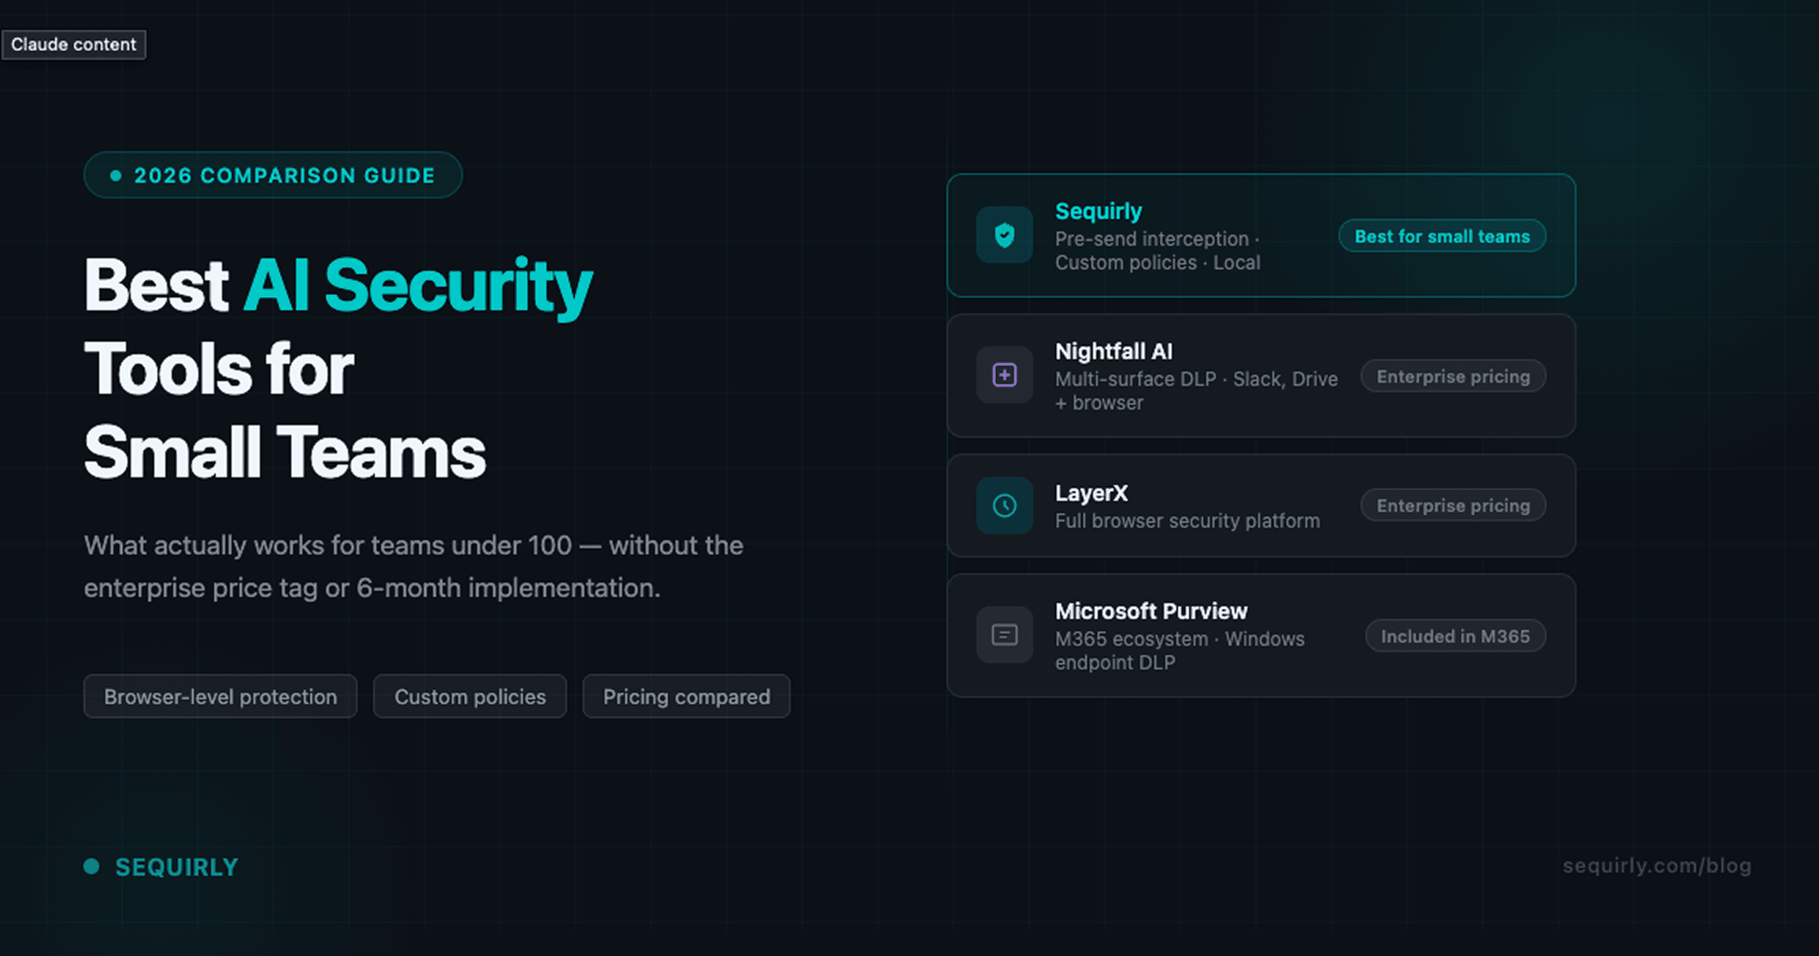Click the teal dot next to SEQUIRLY logo
The height and width of the screenshot is (956, 1819).
click(x=91, y=866)
